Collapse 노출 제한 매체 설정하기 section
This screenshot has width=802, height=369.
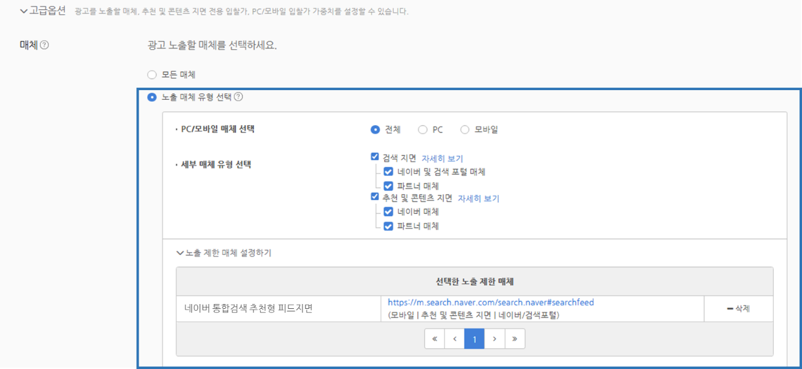180,253
